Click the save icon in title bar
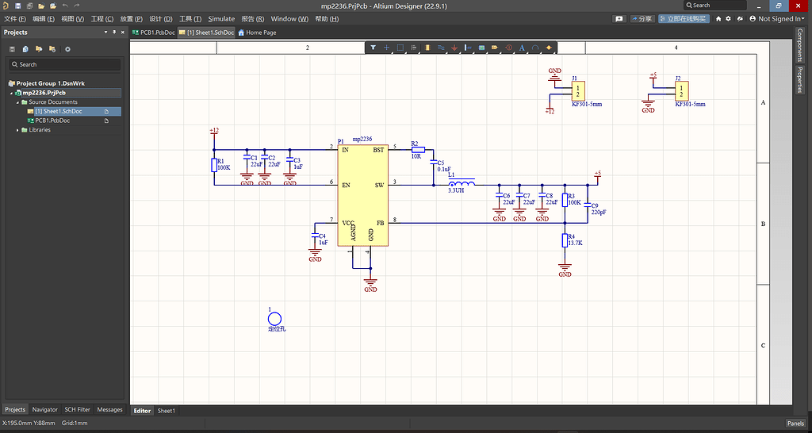Screen dimensions: 812x433 pyautogui.click(x=18, y=6)
